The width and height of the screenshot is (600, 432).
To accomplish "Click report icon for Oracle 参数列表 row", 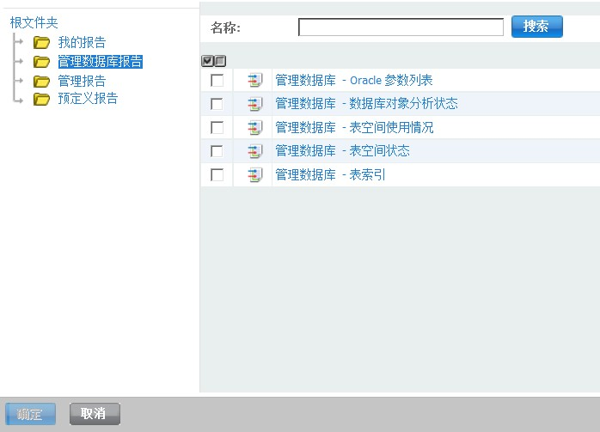I will 254,80.
